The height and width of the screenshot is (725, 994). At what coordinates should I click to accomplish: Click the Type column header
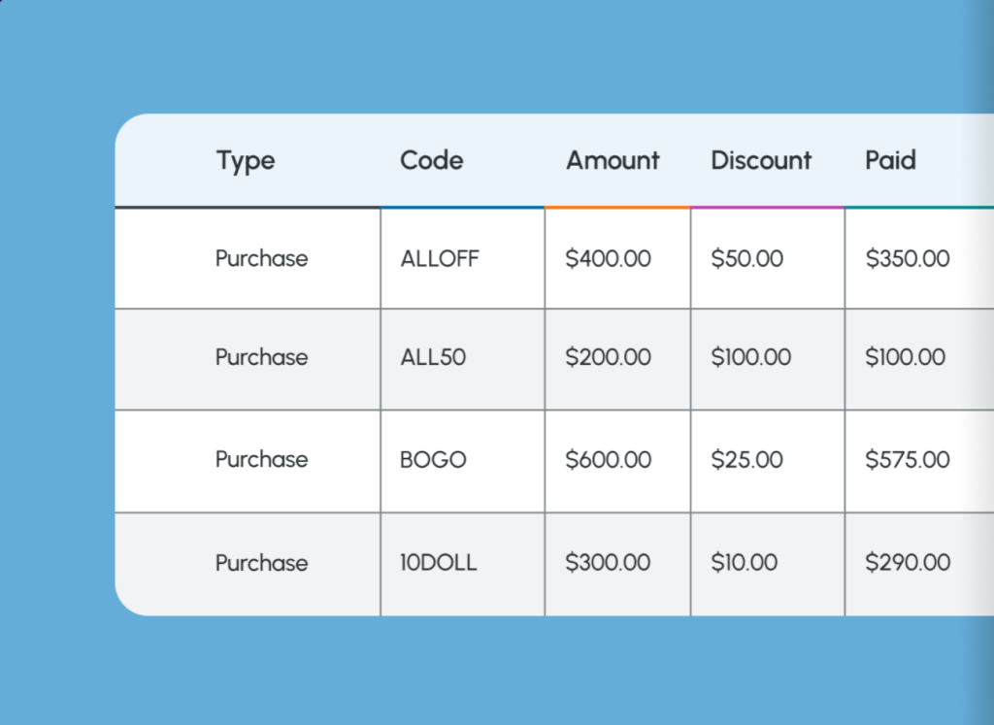(x=246, y=160)
